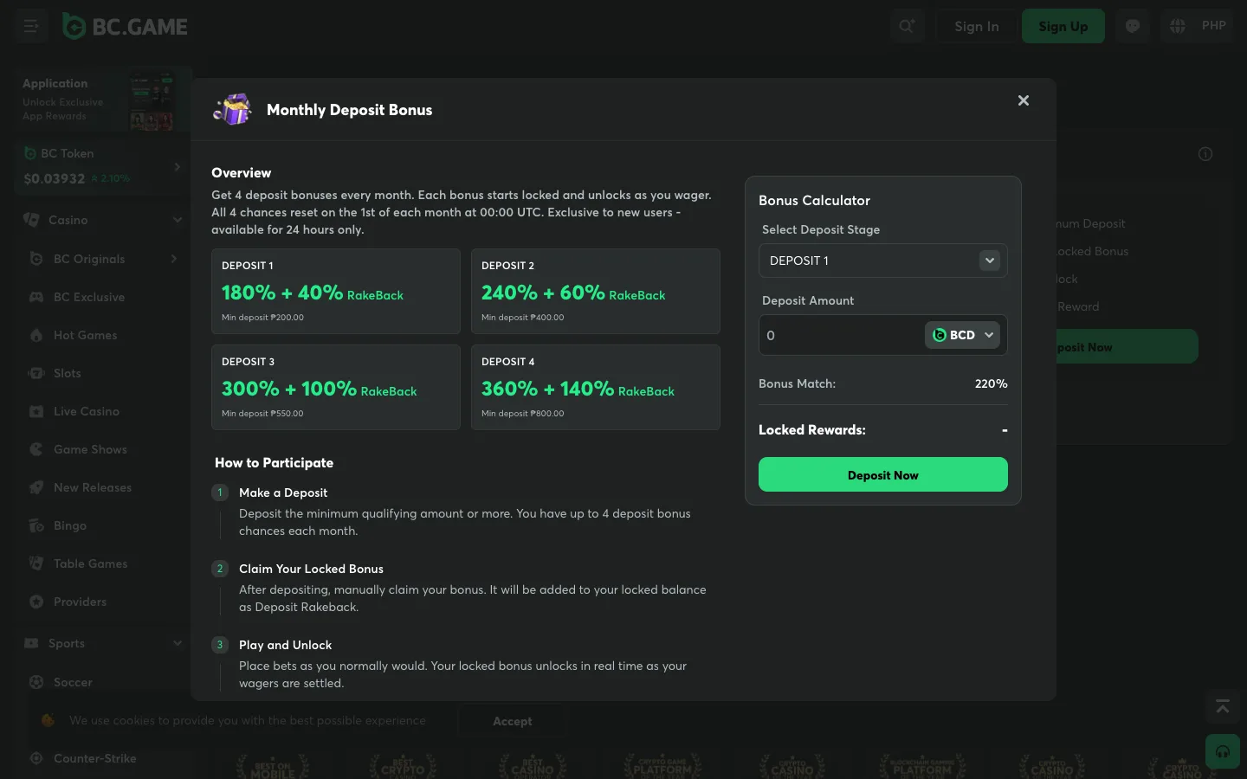The width and height of the screenshot is (1247, 779).
Task: Click the info icon behind dialog
Action: click(x=1205, y=154)
